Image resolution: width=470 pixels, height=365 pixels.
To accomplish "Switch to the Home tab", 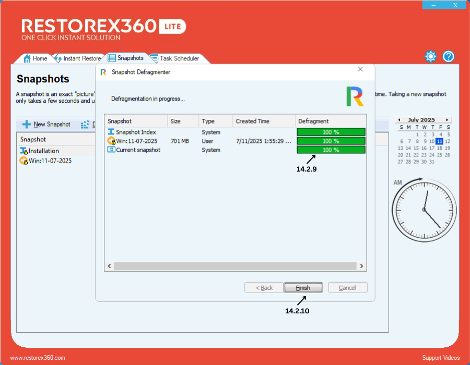I will pos(36,58).
